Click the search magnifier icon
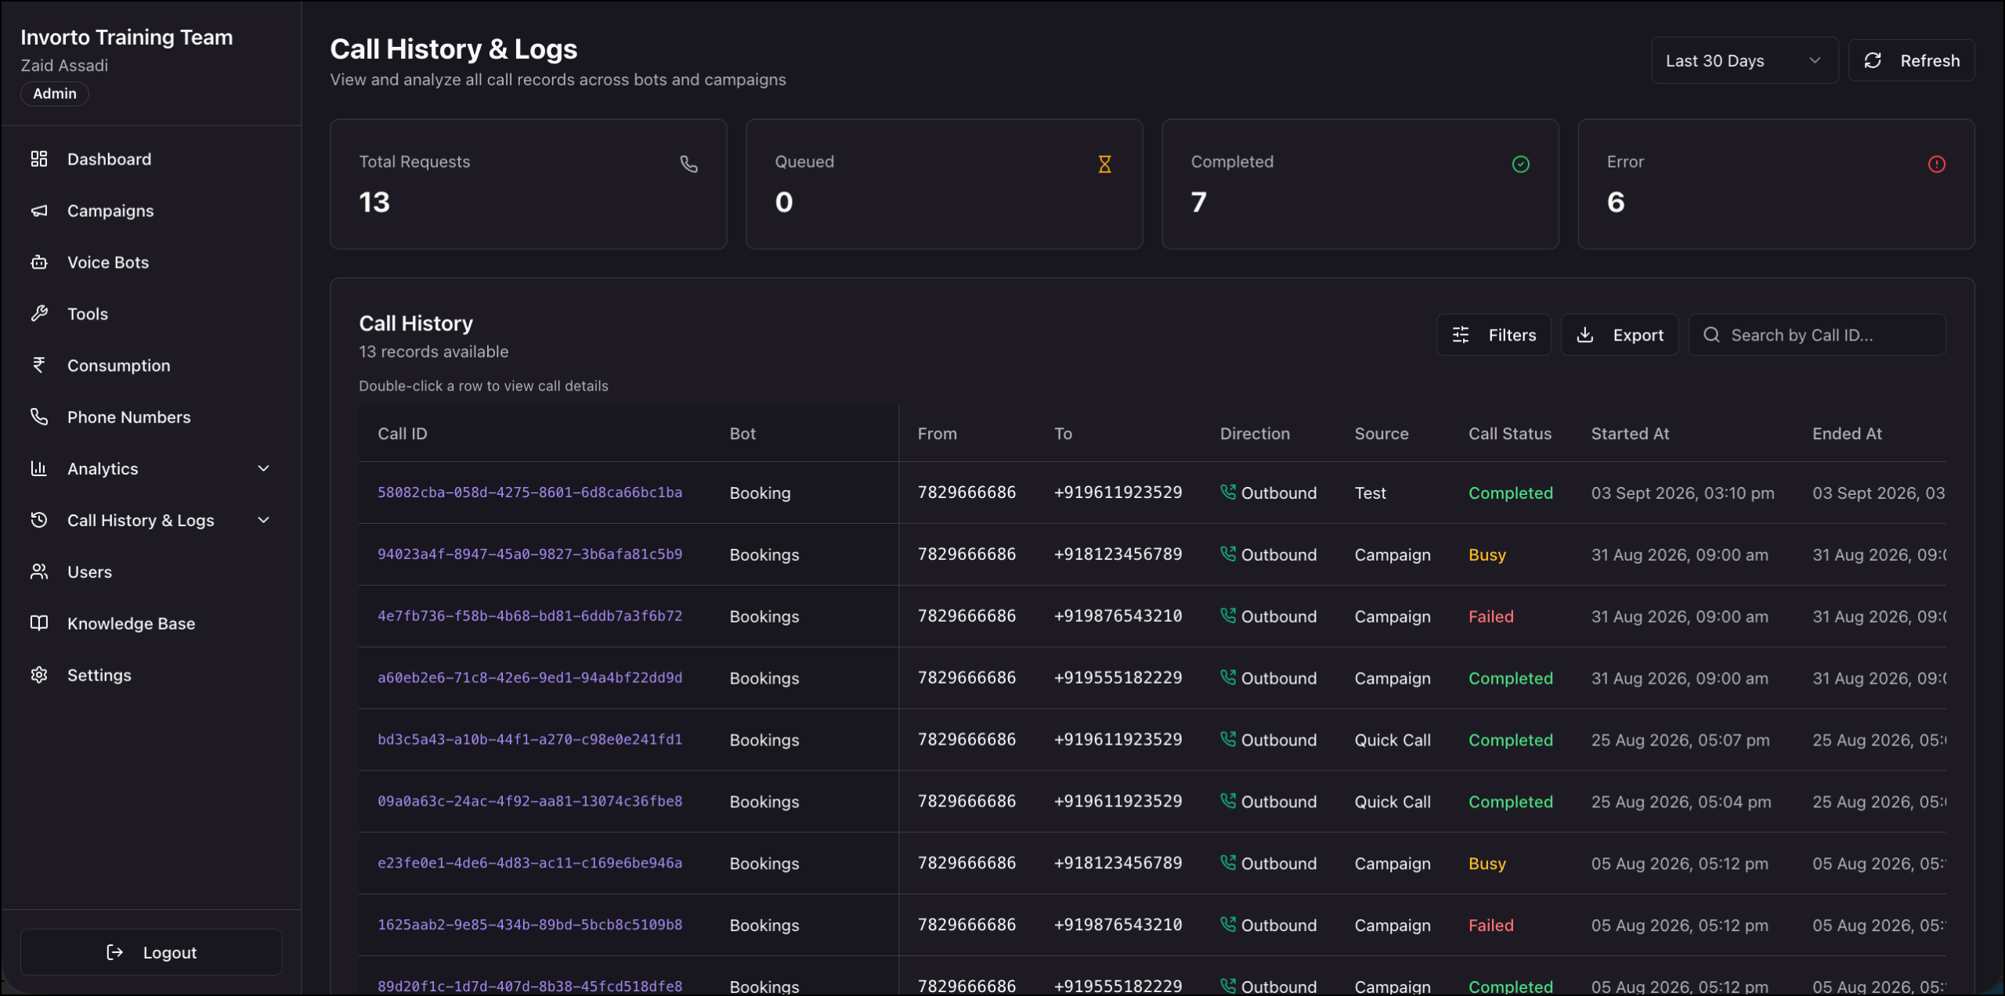 coord(1712,335)
